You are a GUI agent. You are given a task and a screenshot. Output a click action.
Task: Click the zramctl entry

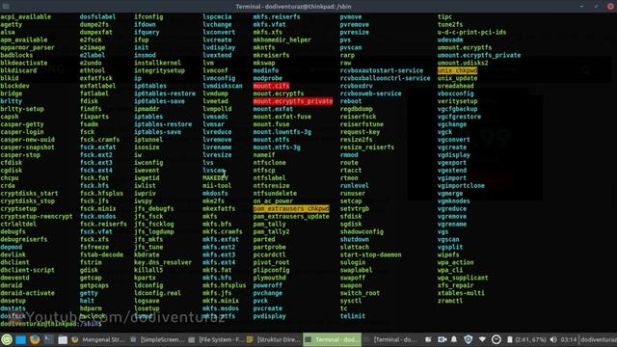tap(450, 301)
